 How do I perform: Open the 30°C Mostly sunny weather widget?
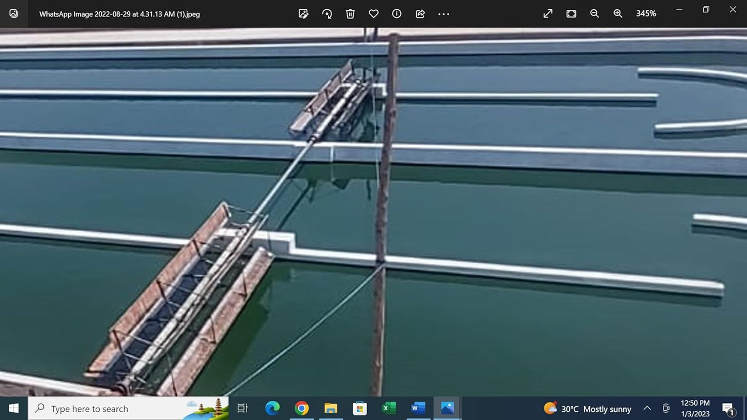588,409
